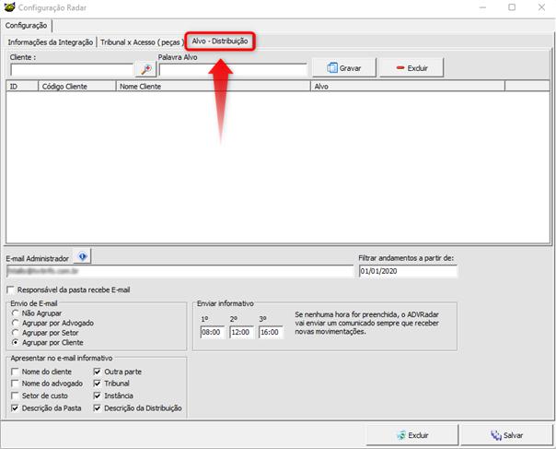Enable Responsável da pasta recebe E-mail checkbox
Viewport: 556px width, 449px height.
(11, 290)
